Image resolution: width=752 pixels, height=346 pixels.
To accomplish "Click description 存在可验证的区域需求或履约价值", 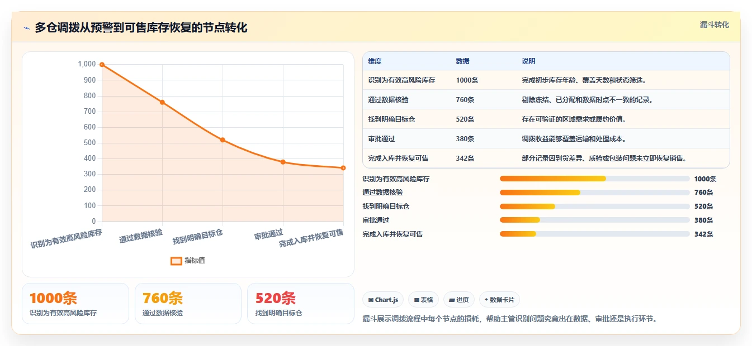I will point(574,119).
